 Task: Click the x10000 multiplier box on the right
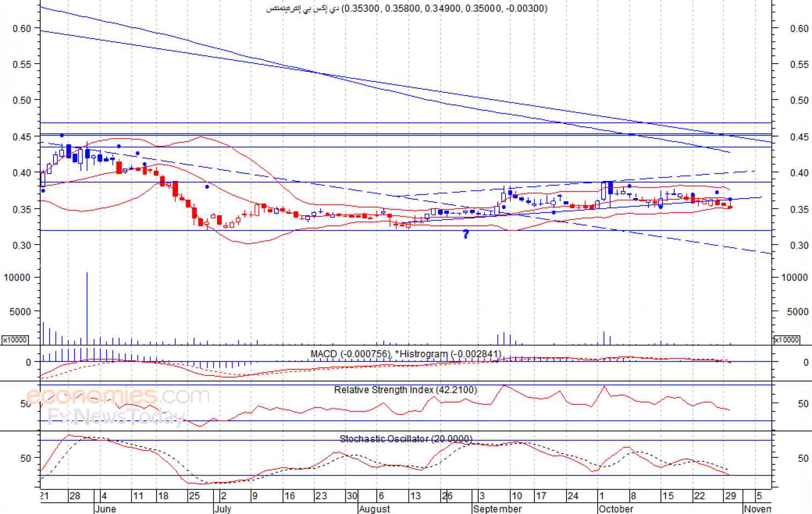pos(786,340)
